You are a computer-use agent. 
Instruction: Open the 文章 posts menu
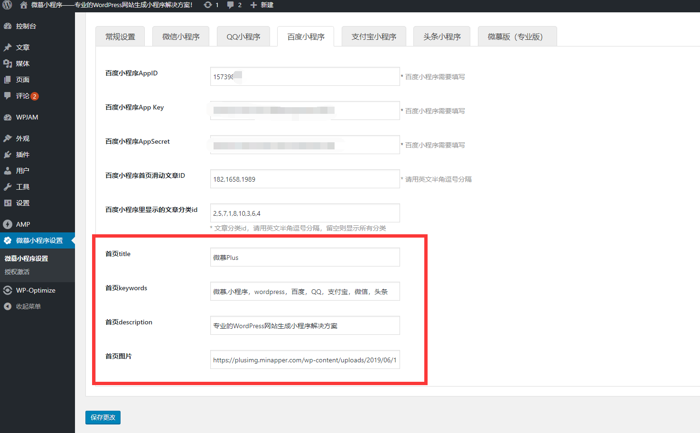pos(22,47)
